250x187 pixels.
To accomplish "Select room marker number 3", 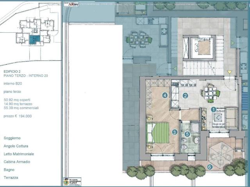I will (175, 132).
